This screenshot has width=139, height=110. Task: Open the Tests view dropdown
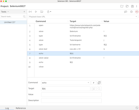[x=5, y=12]
